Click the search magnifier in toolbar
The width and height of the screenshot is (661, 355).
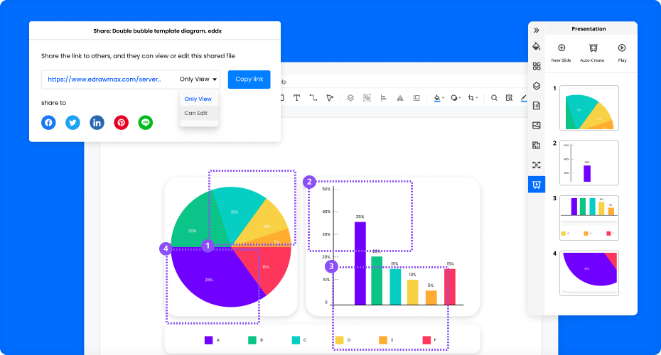tap(494, 98)
